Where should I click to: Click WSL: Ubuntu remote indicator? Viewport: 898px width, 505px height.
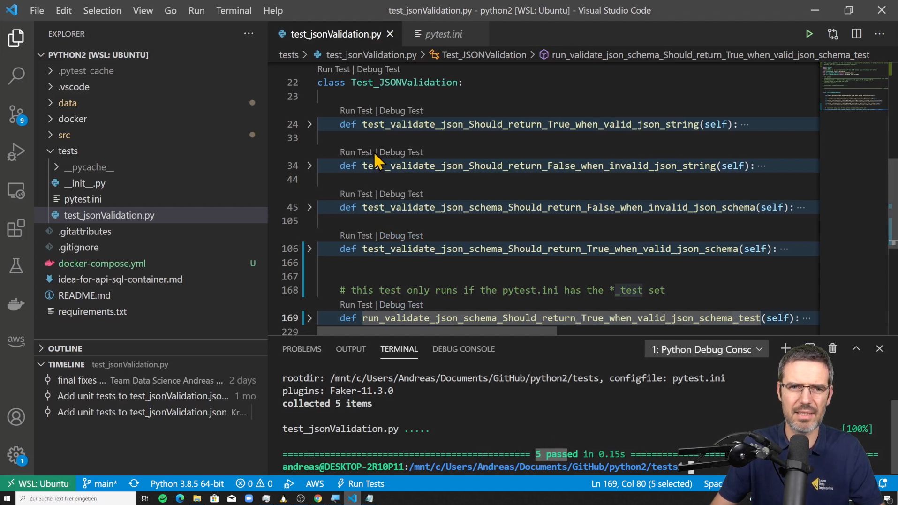click(38, 483)
